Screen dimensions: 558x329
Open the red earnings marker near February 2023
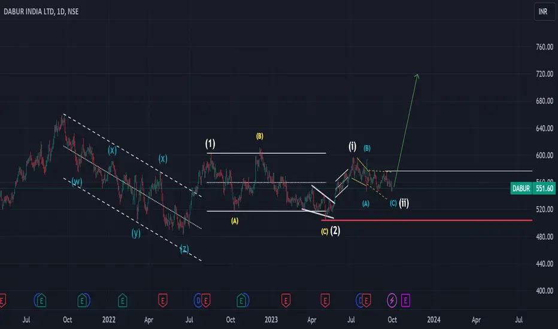point(286,300)
